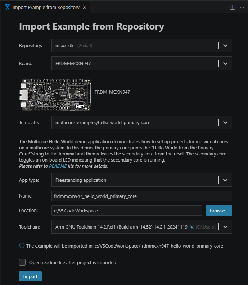The height and width of the screenshot is (285, 248).
Task: Click the info icon beside import path message
Action: click(x=22, y=246)
